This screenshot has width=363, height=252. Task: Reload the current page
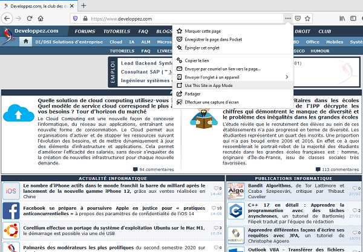click(x=30, y=19)
